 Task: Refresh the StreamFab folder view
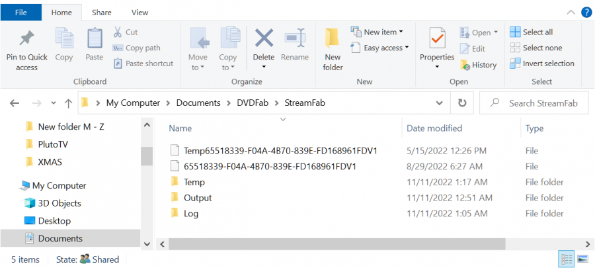click(462, 103)
